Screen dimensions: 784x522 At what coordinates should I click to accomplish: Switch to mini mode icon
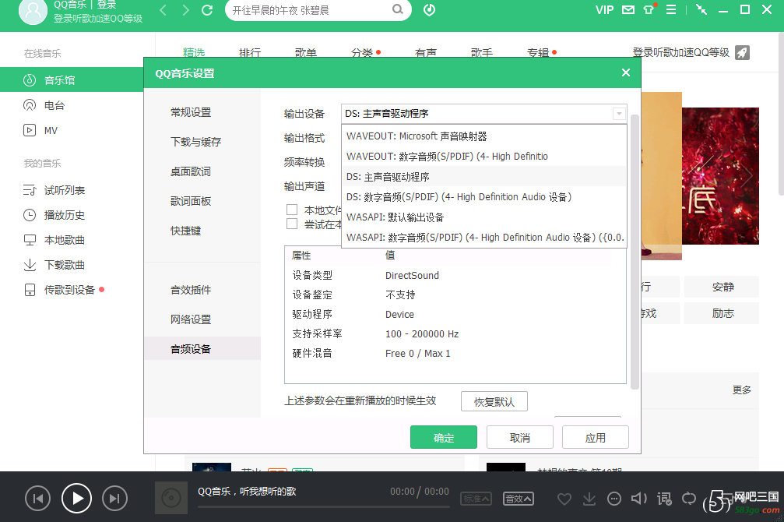point(701,9)
